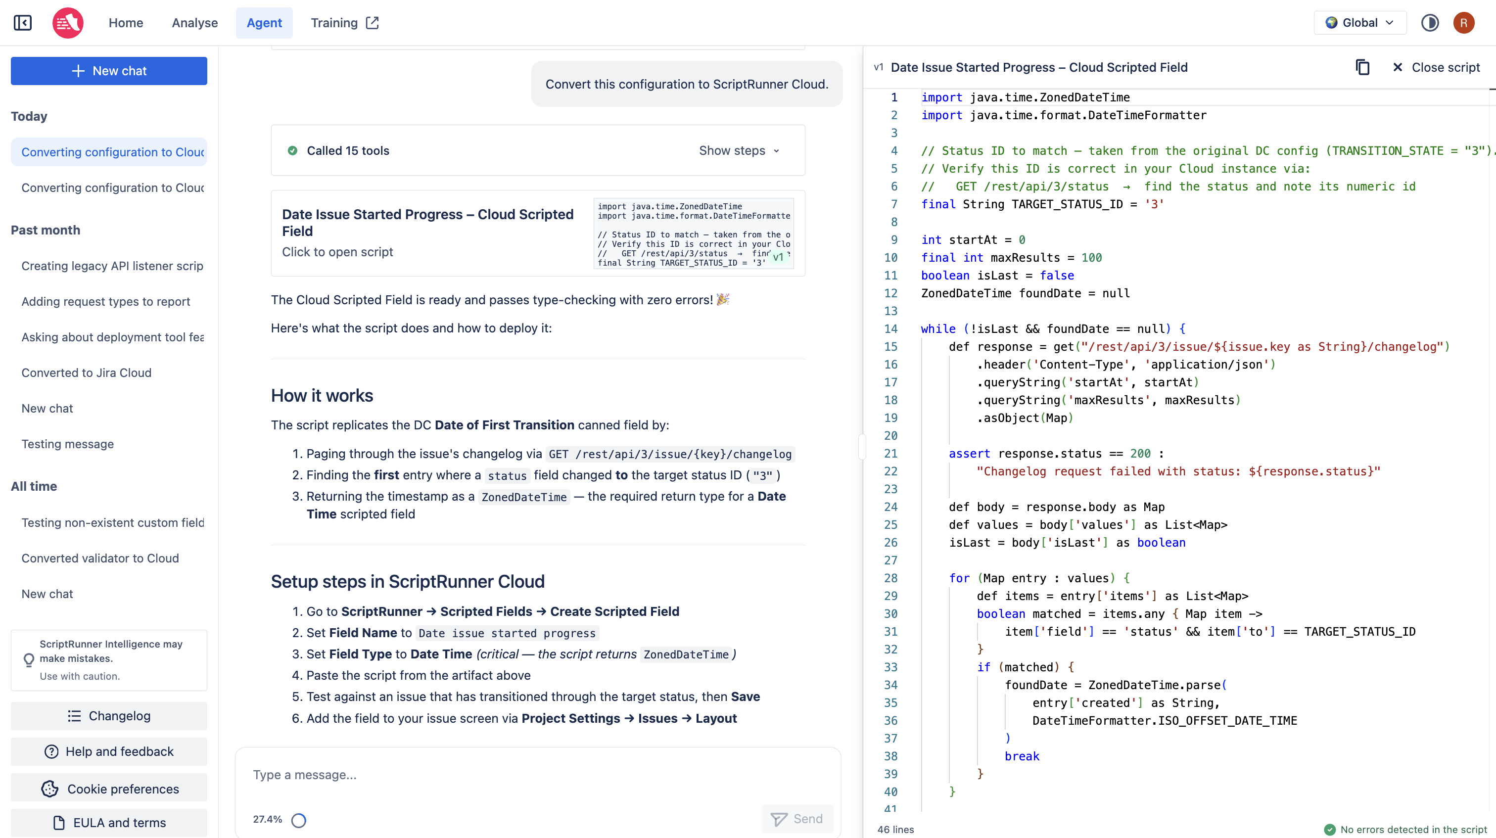Screen dimensions: 1496x838
Task: Click the Type a message input field
Action: point(538,775)
